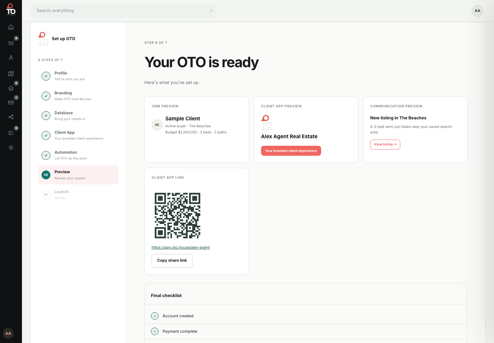Viewport: 494px width, 343px height.
Task: Click the 3-bed semi listing description
Action: click(x=411, y=130)
